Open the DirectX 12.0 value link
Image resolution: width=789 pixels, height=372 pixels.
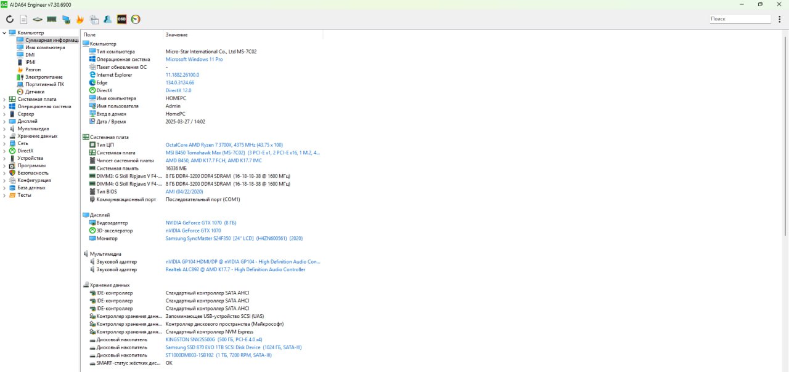pos(179,90)
